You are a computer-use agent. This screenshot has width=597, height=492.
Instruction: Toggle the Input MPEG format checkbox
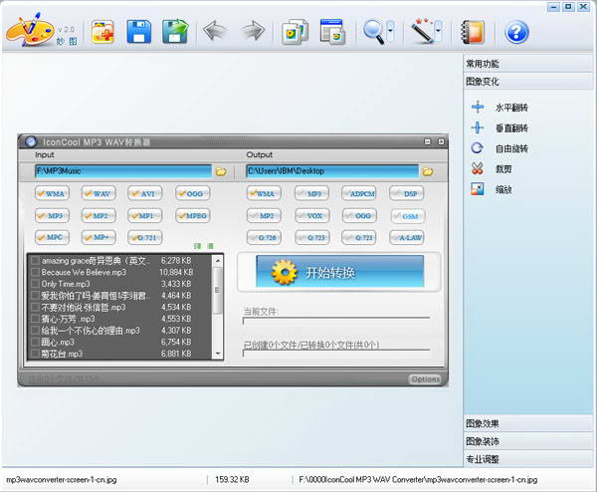[193, 215]
